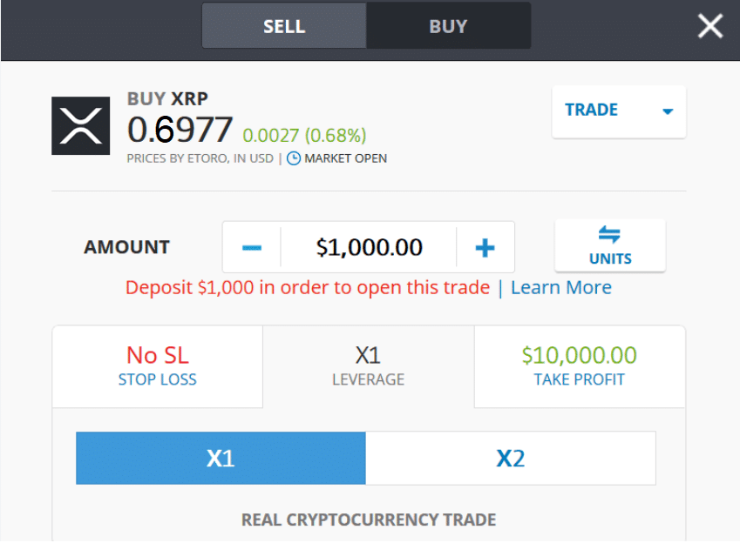740x543 pixels.
Task: Click the BUY XRP heading
Action: tap(167, 99)
